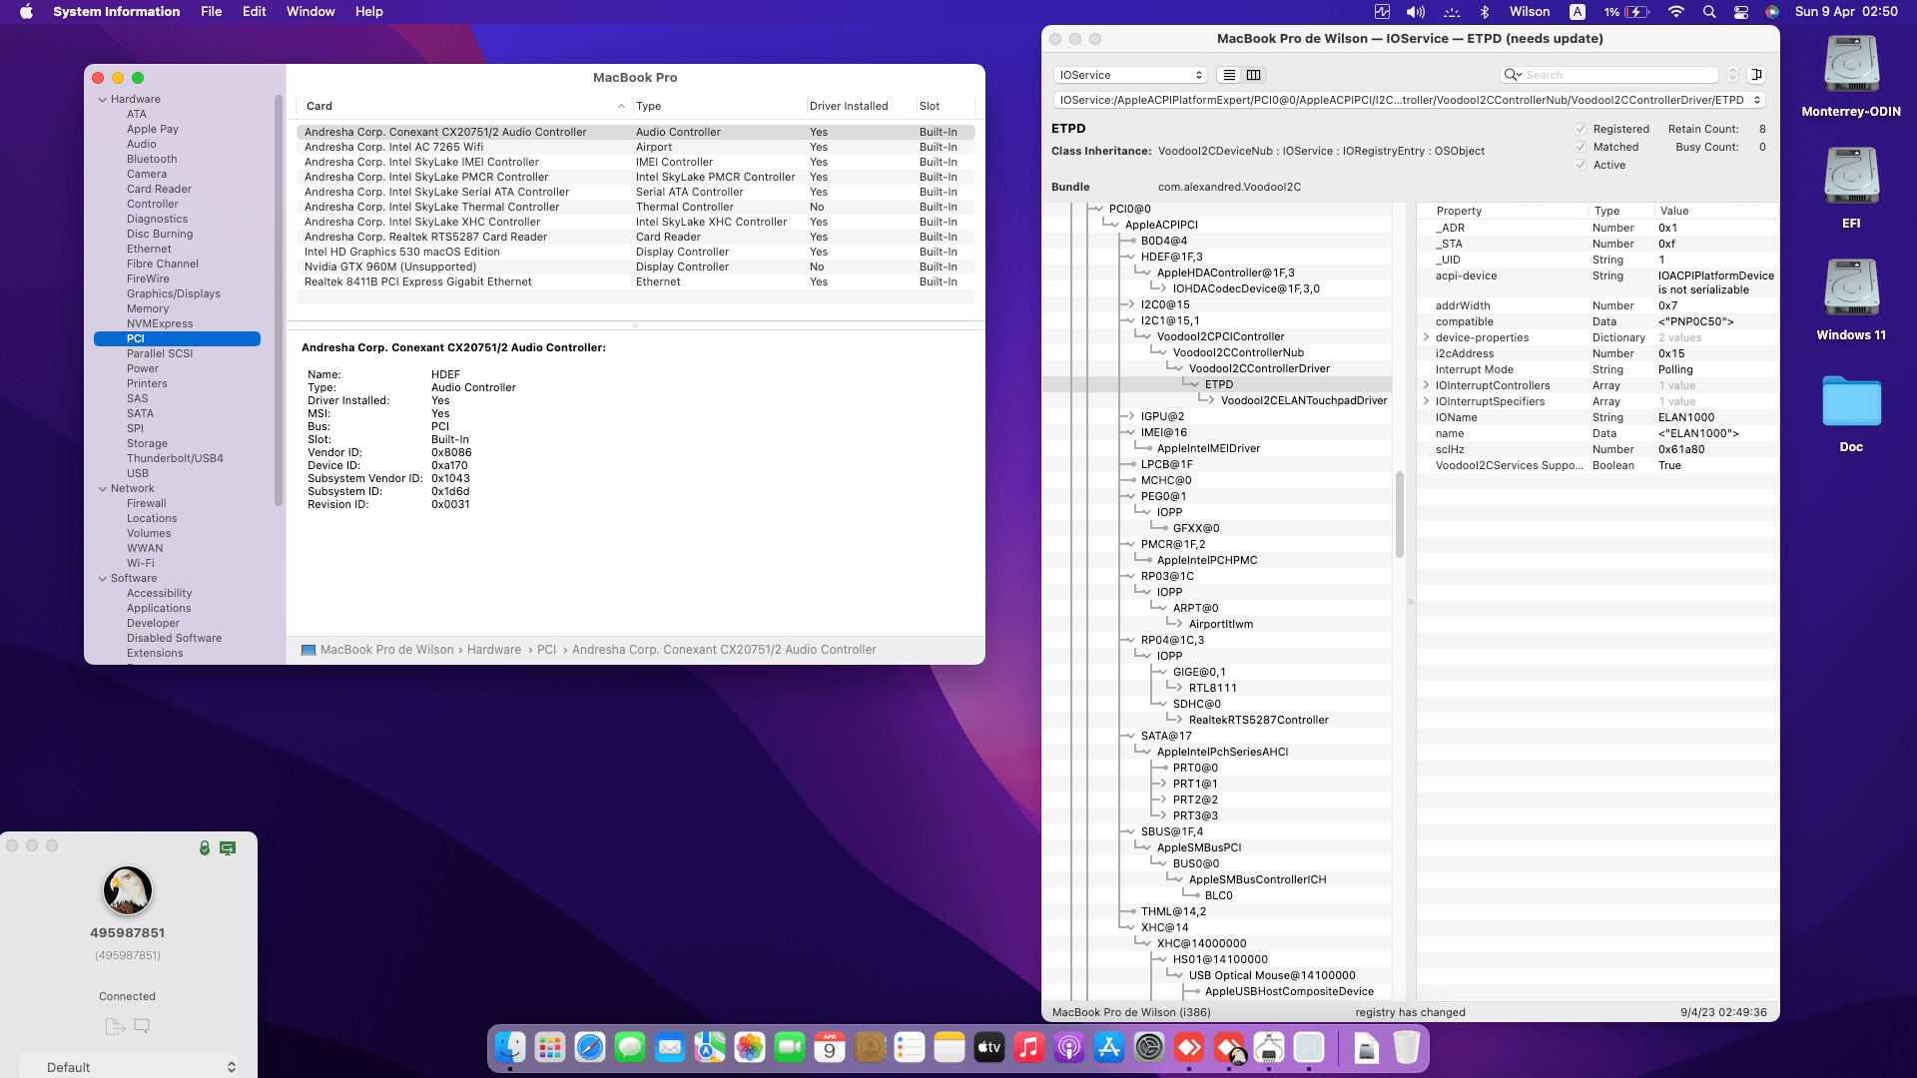The height and width of the screenshot is (1078, 1917).
Task: Click the Bluetooth icon in the menu bar
Action: pyautogui.click(x=1485, y=12)
